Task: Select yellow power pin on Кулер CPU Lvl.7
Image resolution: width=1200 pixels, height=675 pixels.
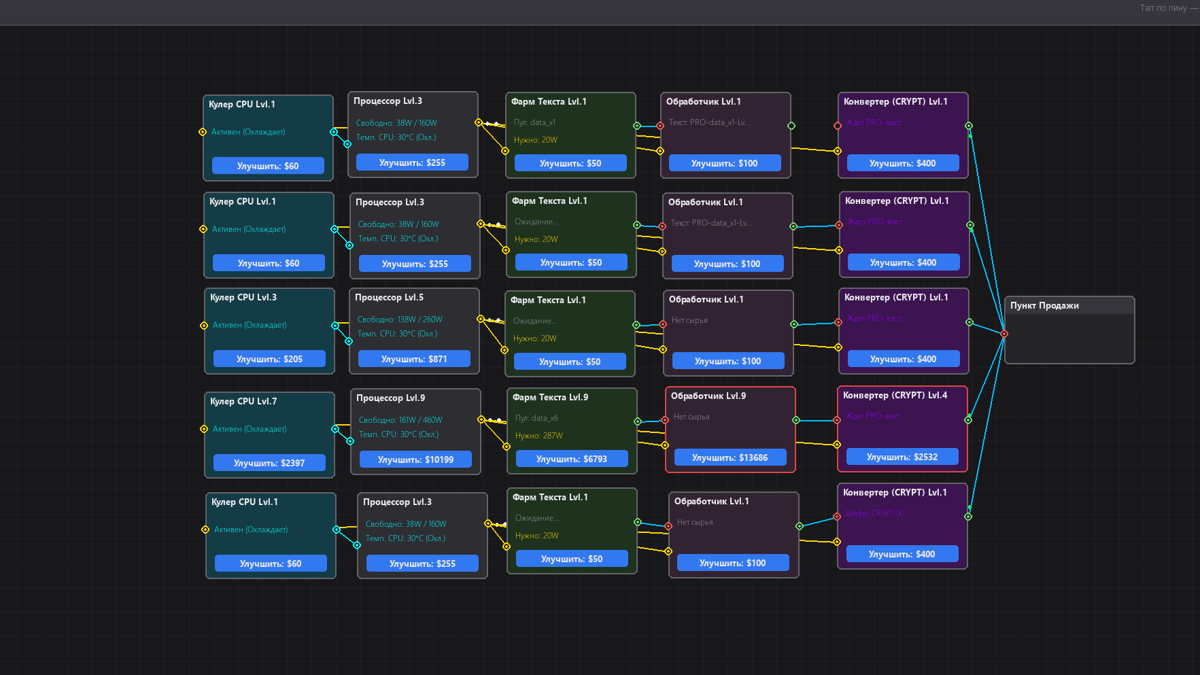Action: (204, 429)
